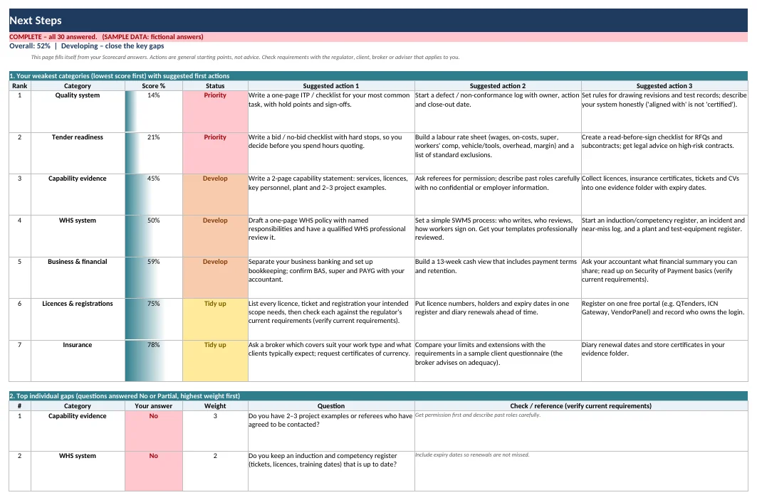
Task: Click the 'No' answer for Capability evidence gap
Action: click(154, 431)
